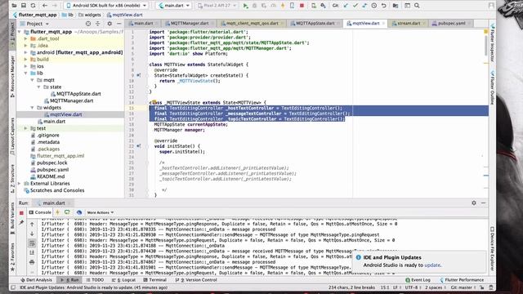Click the lib breadcrumb in navigation bar
Screen dimensions: 523x294
(x=67, y=15)
